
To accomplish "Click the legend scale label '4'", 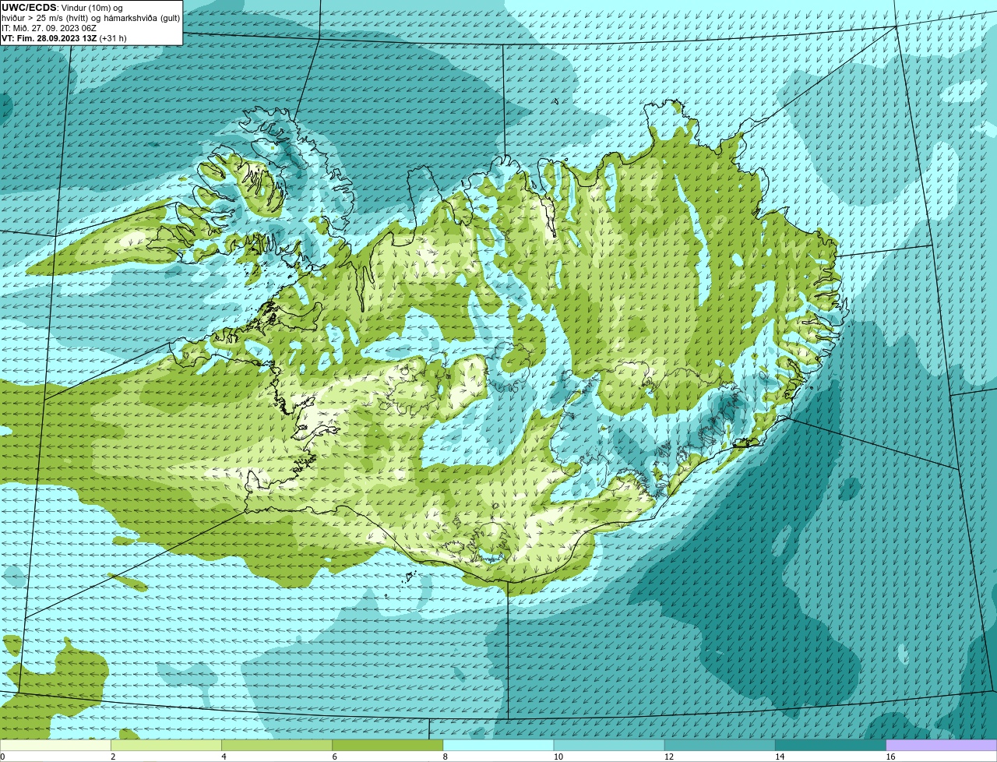I will tap(224, 757).
